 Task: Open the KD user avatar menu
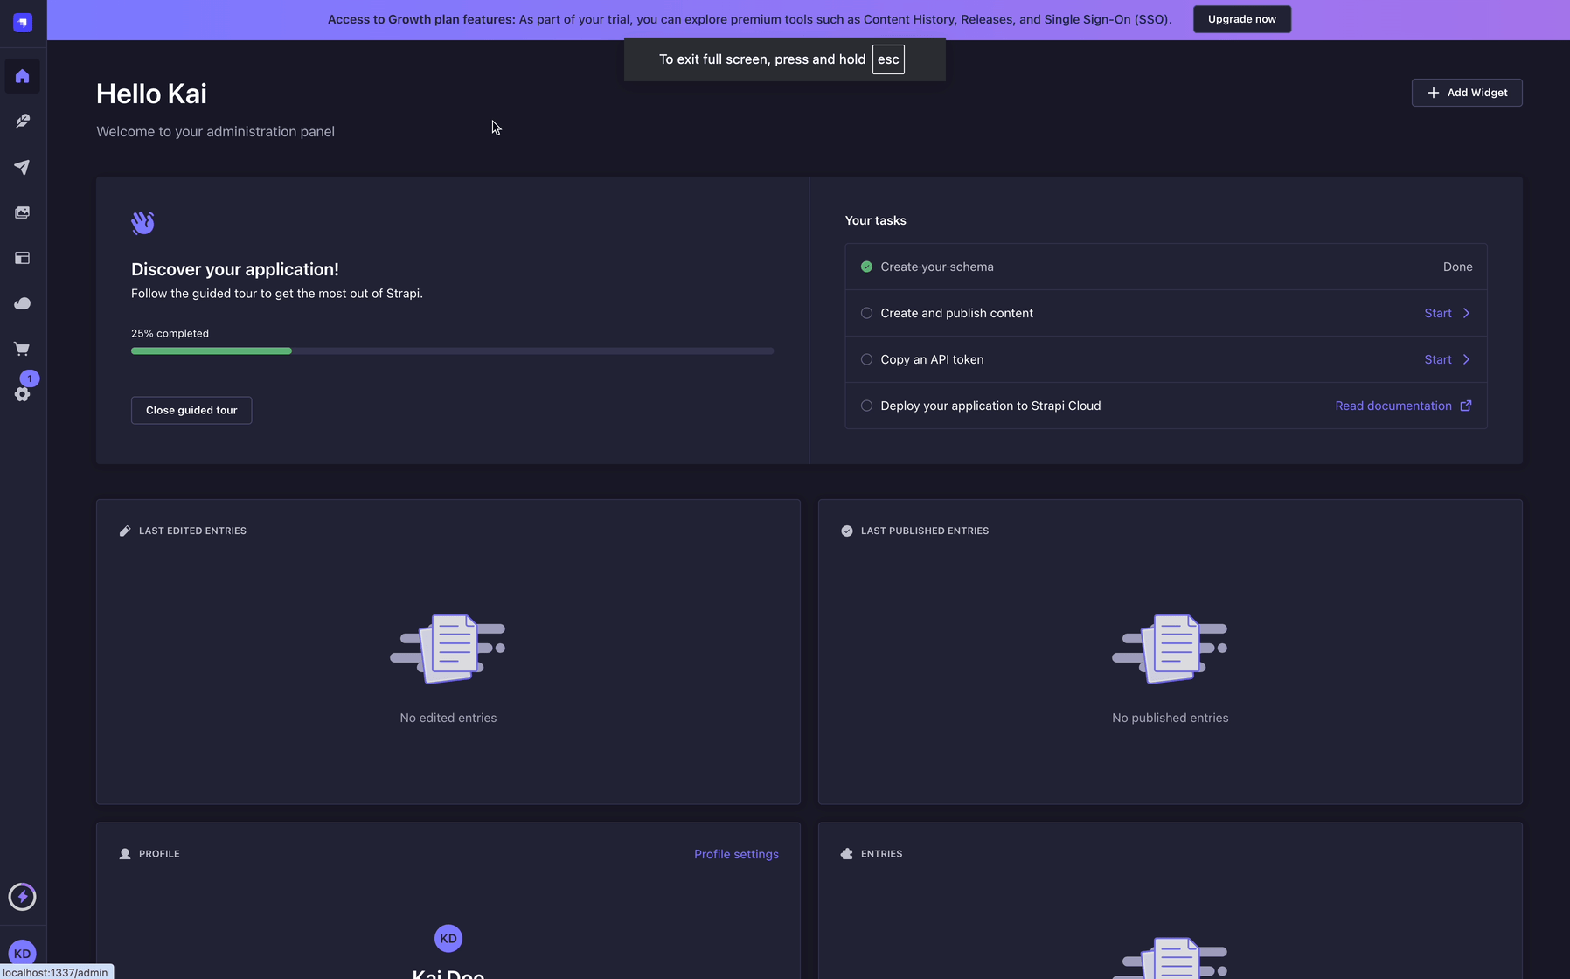(22, 953)
